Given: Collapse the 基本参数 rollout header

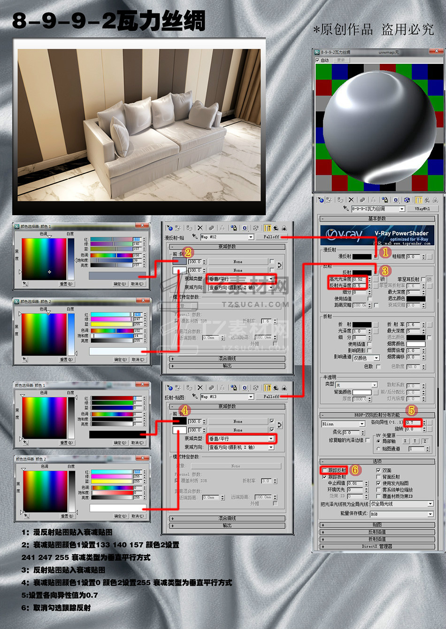Looking at the screenshot, I should (x=377, y=218).
